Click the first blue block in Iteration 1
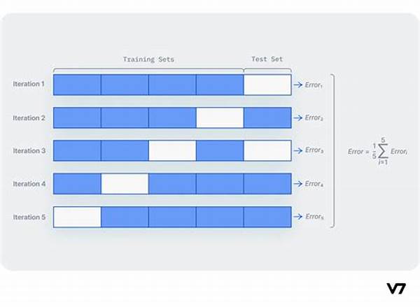 [77, 85]
